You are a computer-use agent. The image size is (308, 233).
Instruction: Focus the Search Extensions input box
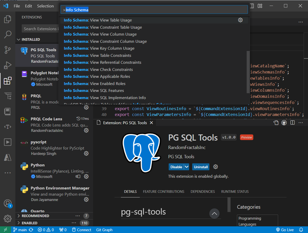click(x=40, y=29)
